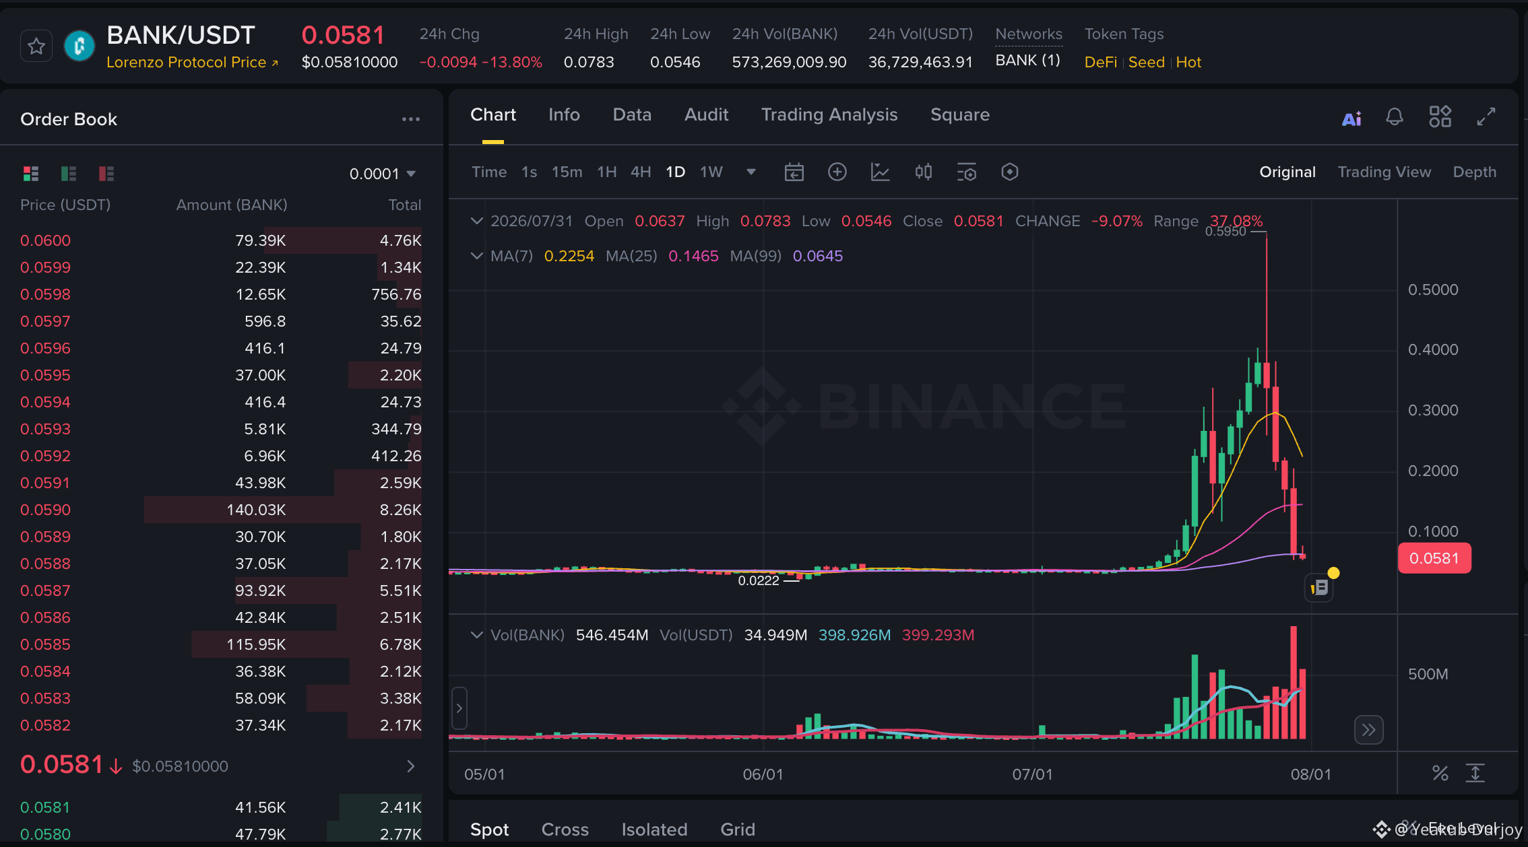The height and width of the screenshot is (847, 1528).
Task: Click the 0.0585 ask price row
Action: pos(221,644)
